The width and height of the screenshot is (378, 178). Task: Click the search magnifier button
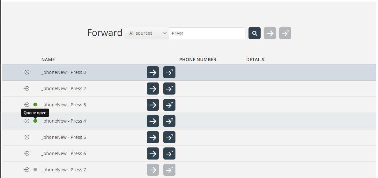tap(255, 33)
